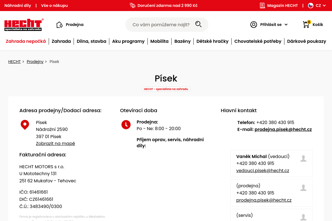
Task: Click the IČO: 61461661 text
Action: [x=33, y=192]
